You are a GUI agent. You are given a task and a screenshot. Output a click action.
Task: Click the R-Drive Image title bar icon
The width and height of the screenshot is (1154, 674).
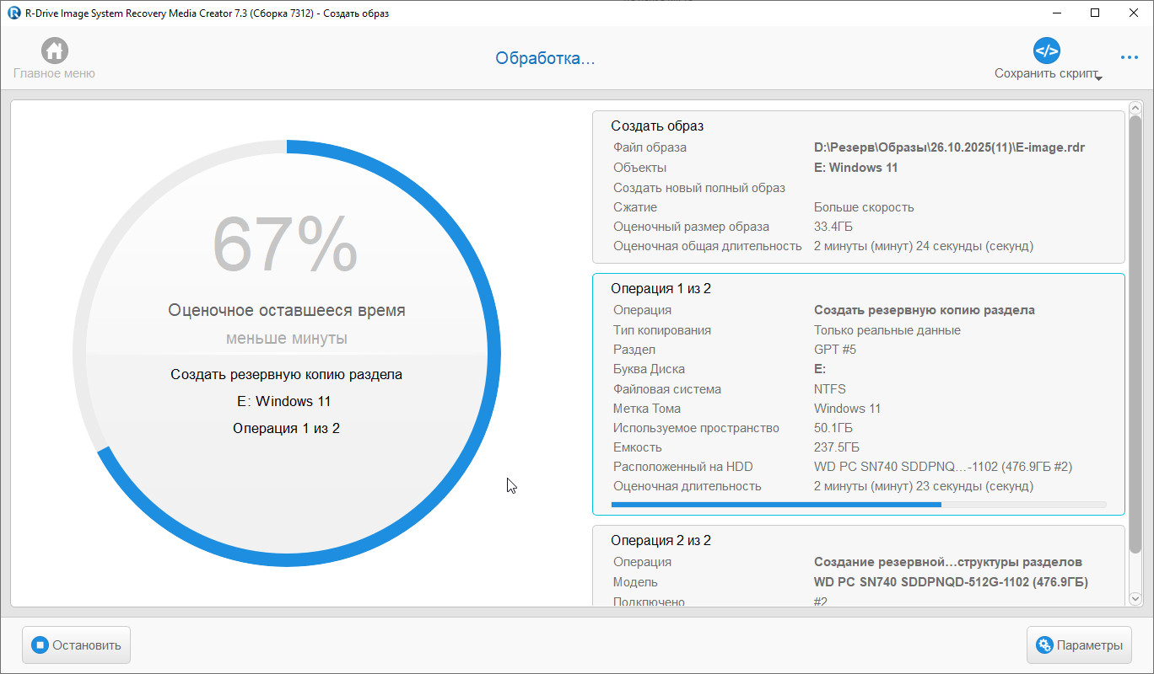(13, 13)
